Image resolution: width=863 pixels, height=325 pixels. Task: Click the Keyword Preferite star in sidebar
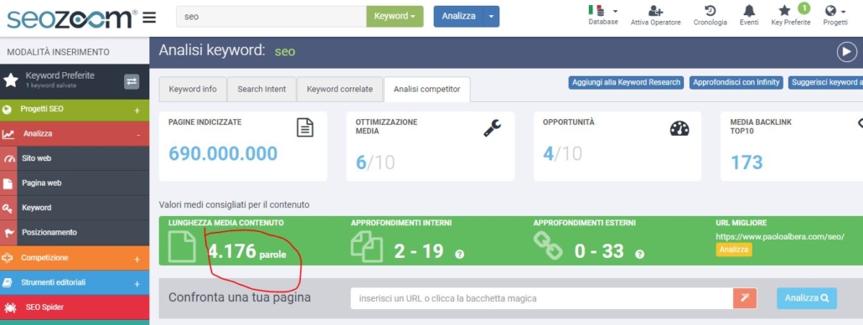pos(10,81)
